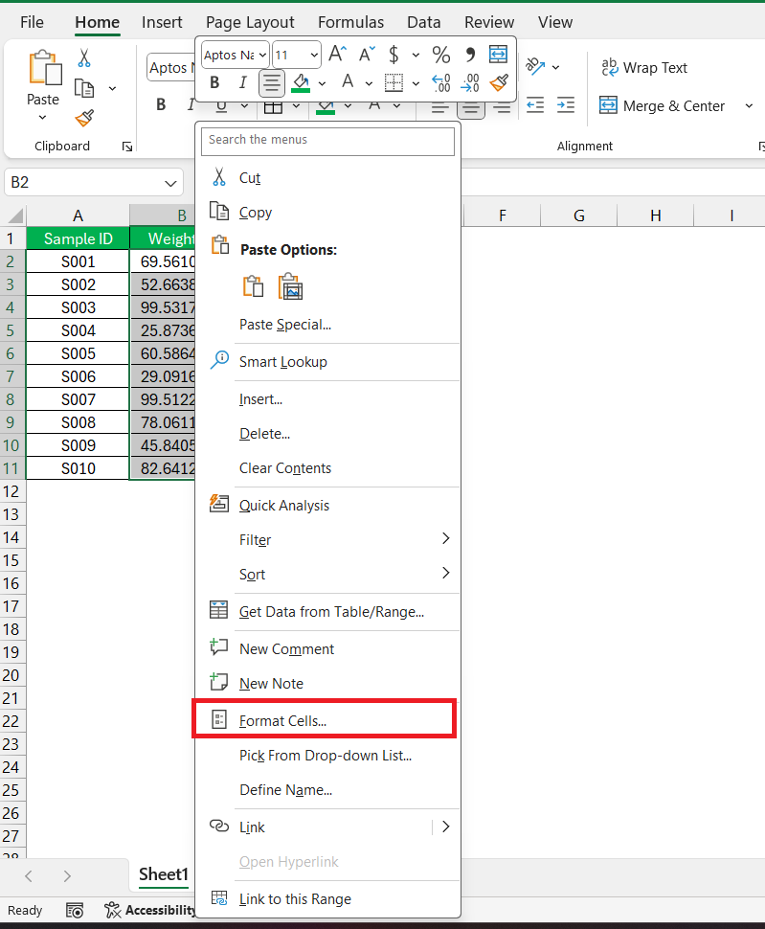Decrease decimal places in mini toolbar
Viewport: 765px width, 929px height.
(470, 82)
